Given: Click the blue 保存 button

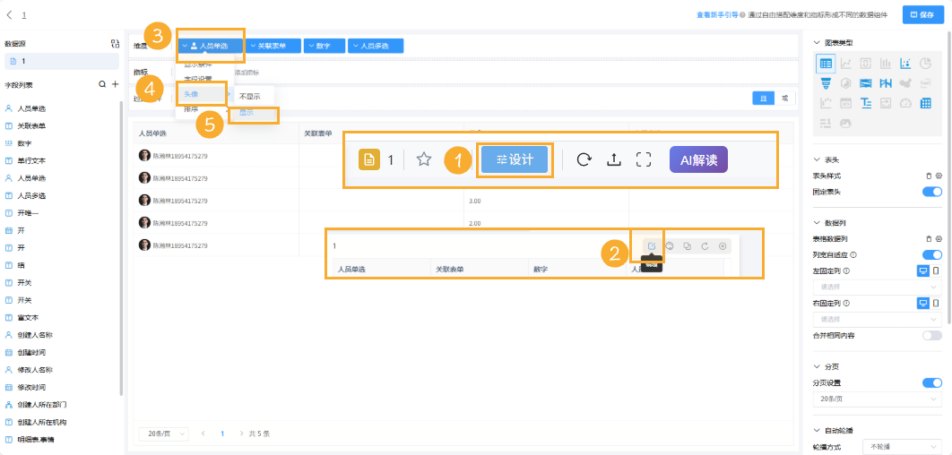Looking at the screenshot, I should tap(922, 14).
